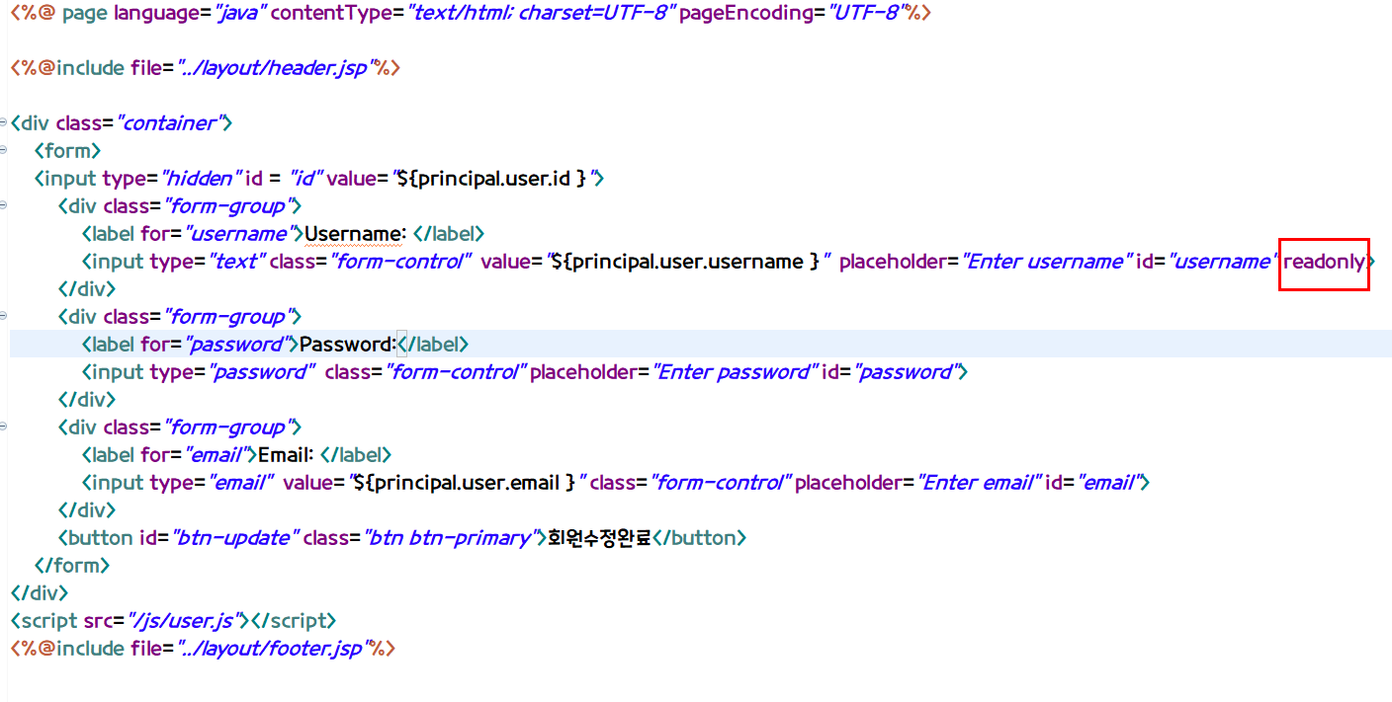
Task: Click the "../layout/header.jsp" include path
Action: tap(274, 68)
